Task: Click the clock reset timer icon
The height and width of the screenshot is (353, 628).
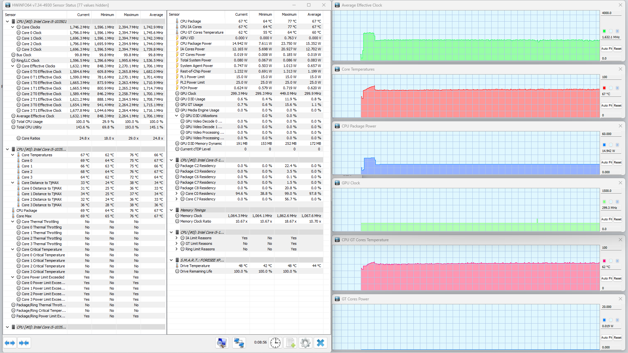Action: coord(275,343)
